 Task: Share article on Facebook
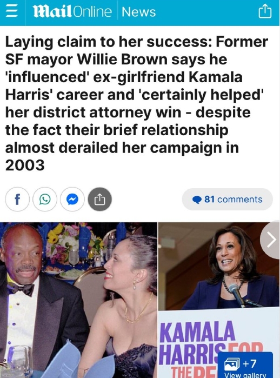[17, 199]
